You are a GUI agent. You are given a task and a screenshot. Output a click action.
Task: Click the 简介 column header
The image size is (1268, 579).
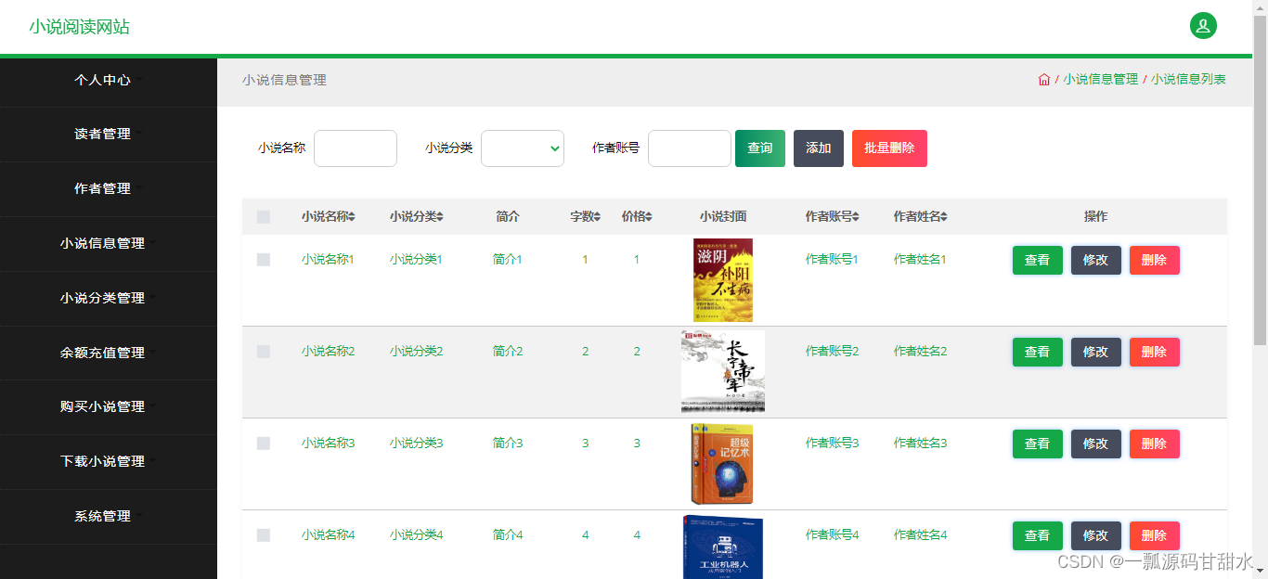[x=508, y=216]
